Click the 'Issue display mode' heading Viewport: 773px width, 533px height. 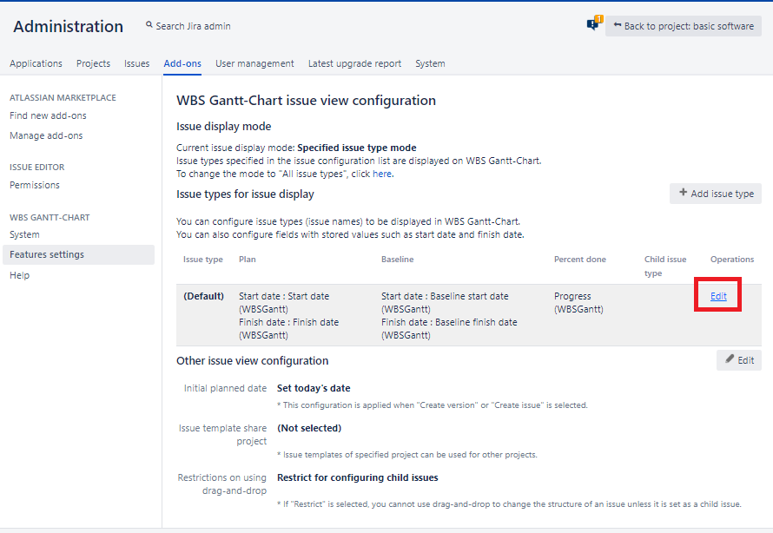224,127
